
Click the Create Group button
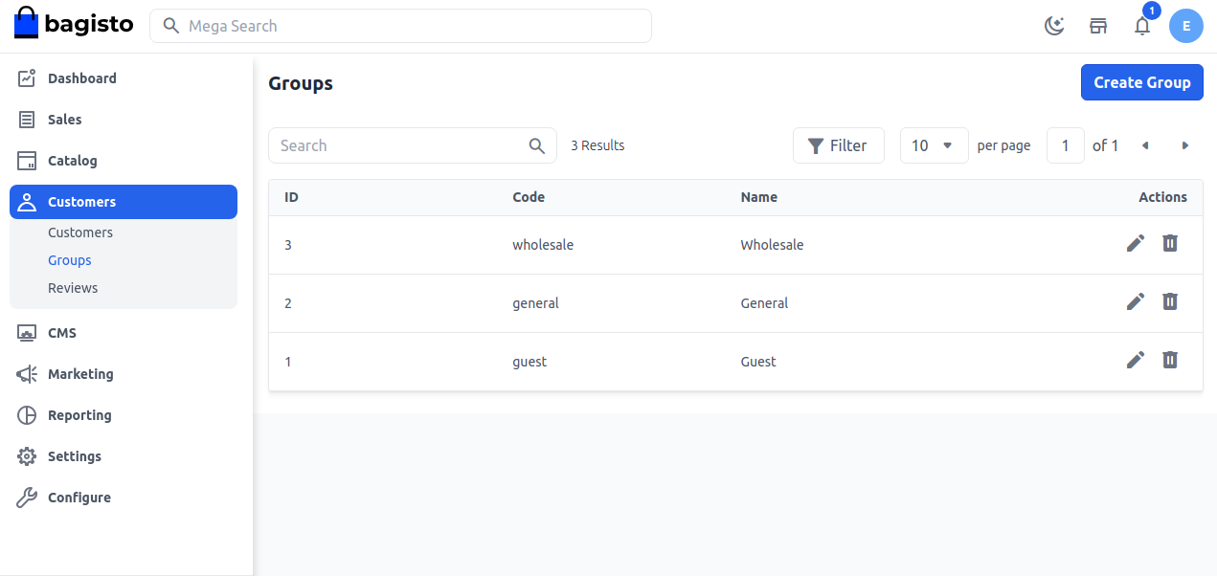coord(1141,82)
